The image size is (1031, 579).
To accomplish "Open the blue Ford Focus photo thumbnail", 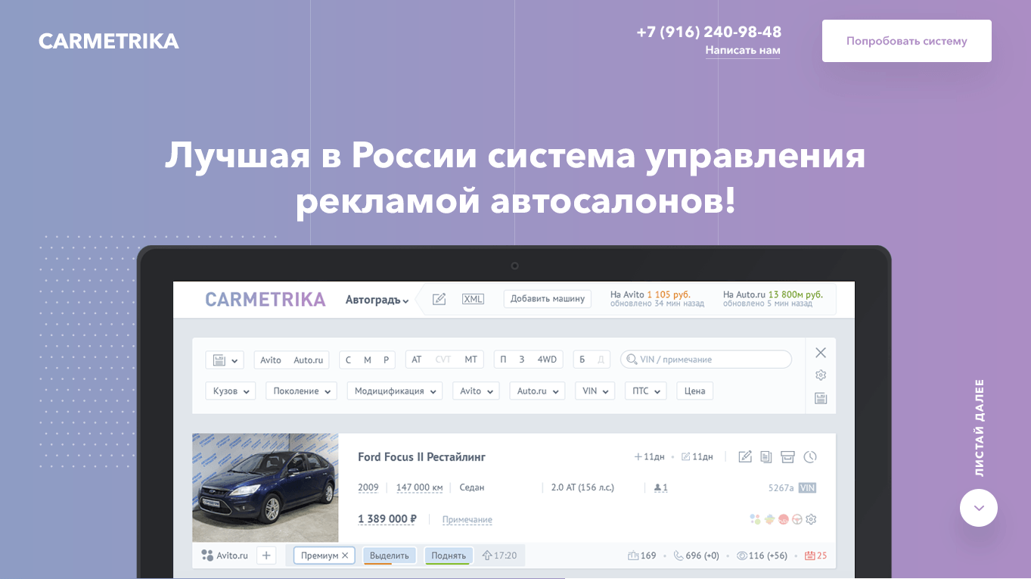I will tap(266, 487).
